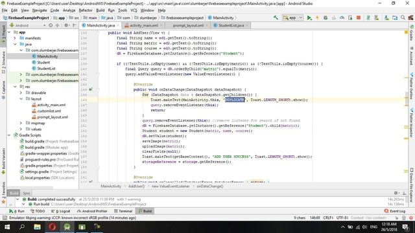Image resolution: width=415 pixels, height=233 pixels.
Task: Open the app run configuration dropdown
Action: pyautogui.click(x=292, y=17)
